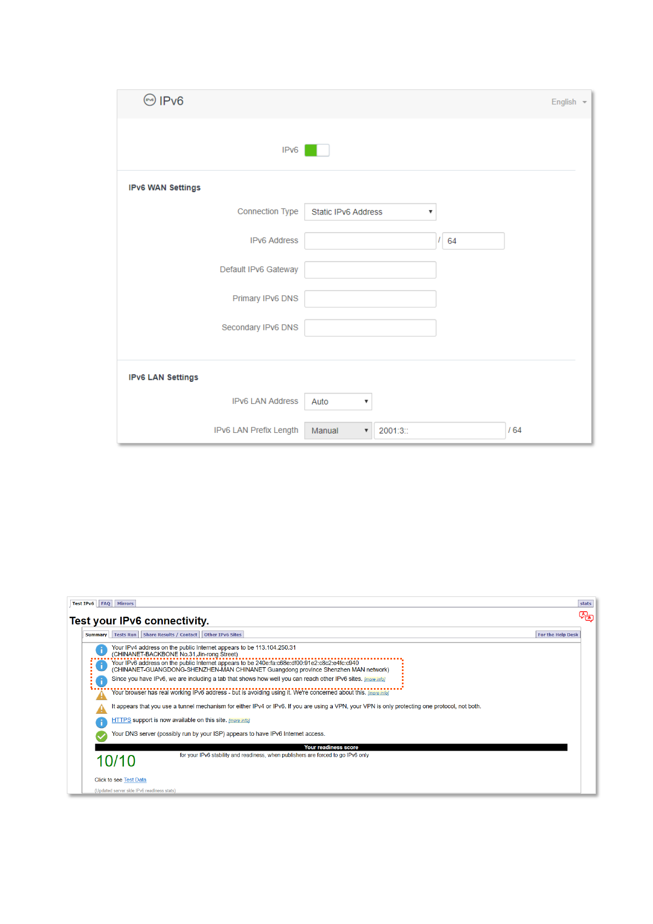Click the info icon beside the IPv4 address line

point(101,650)
